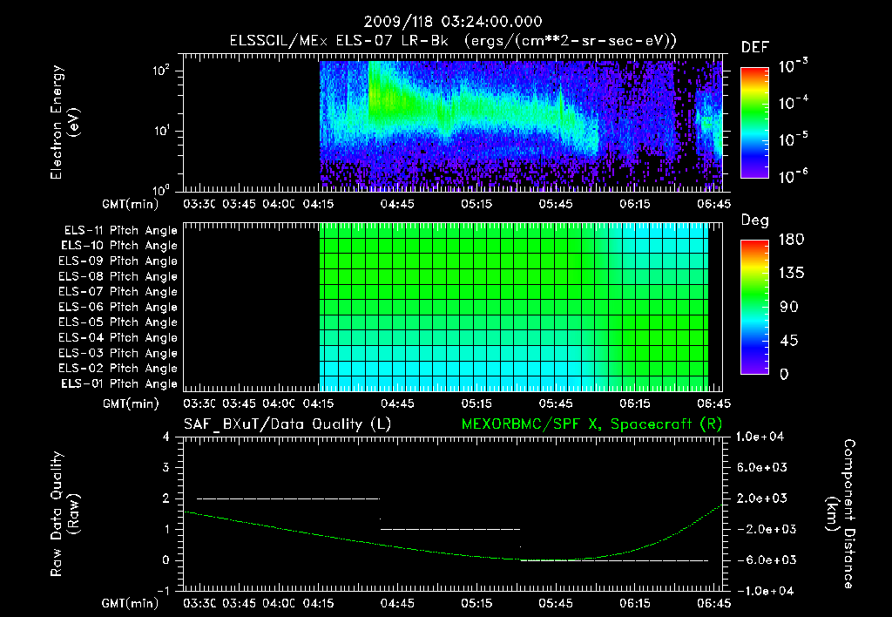Click the timestamp title 2009/118 03:24:00.000
Screen dimensions: 892x617
tap(453, 22)
